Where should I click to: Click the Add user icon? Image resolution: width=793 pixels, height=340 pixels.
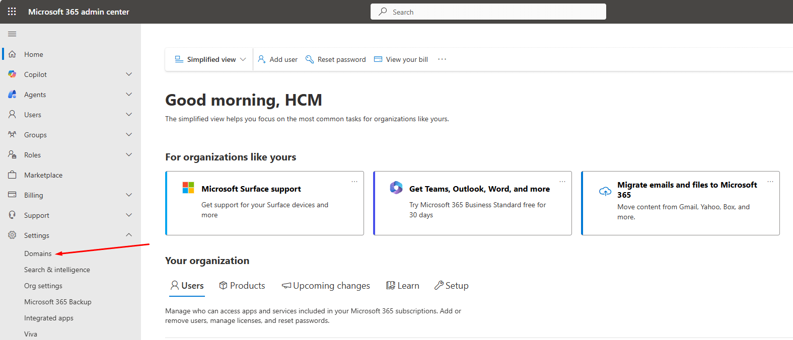262,59
